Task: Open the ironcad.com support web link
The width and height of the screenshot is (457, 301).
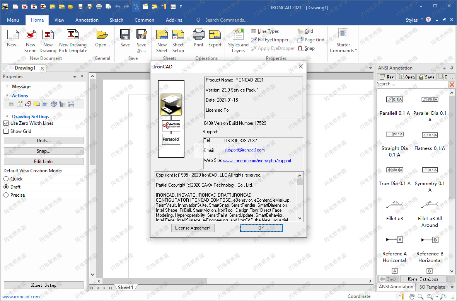Action: tap(257, 161)
